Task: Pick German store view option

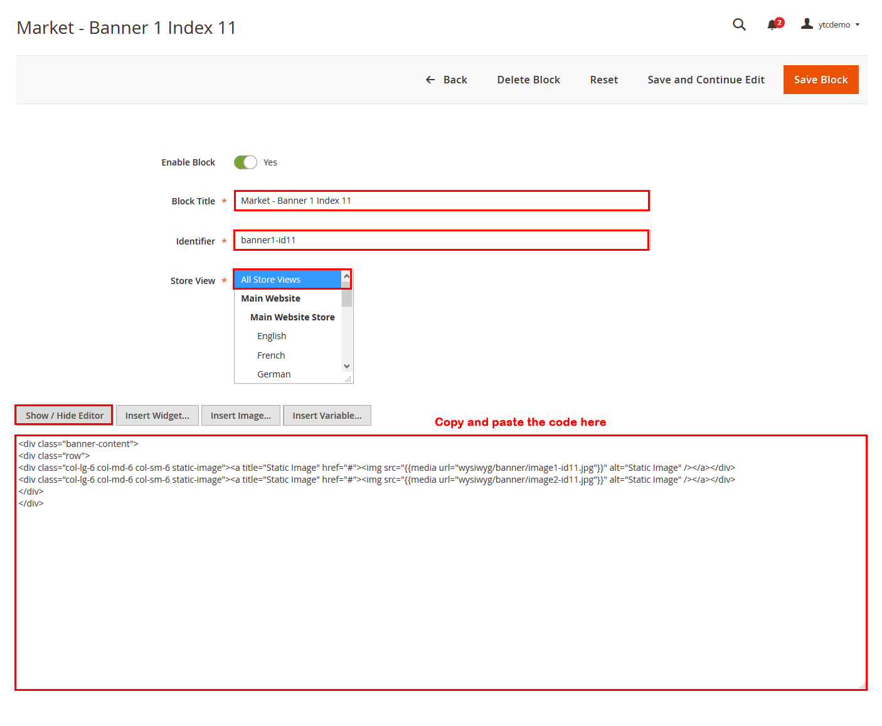Action: [x=274, y=374]
